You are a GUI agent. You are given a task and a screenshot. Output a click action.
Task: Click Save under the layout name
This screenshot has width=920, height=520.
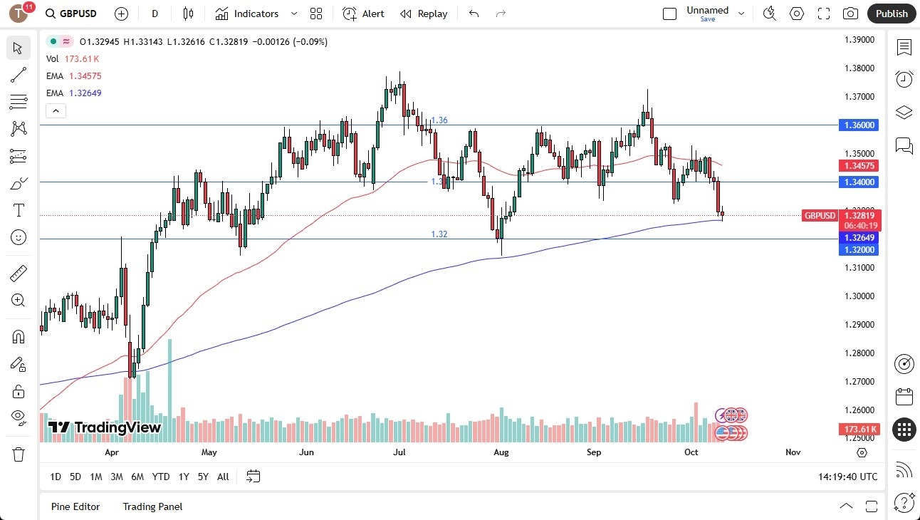[707, 19]
